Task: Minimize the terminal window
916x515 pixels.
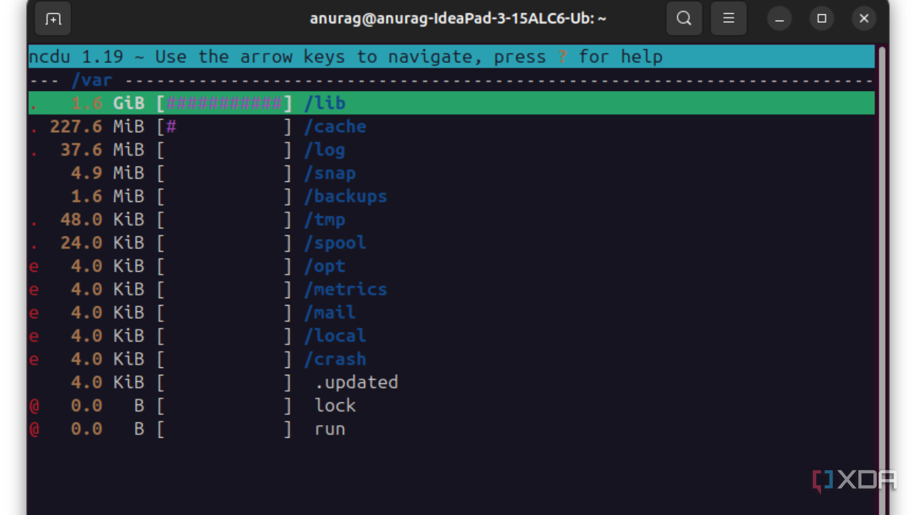Action: 779,19
